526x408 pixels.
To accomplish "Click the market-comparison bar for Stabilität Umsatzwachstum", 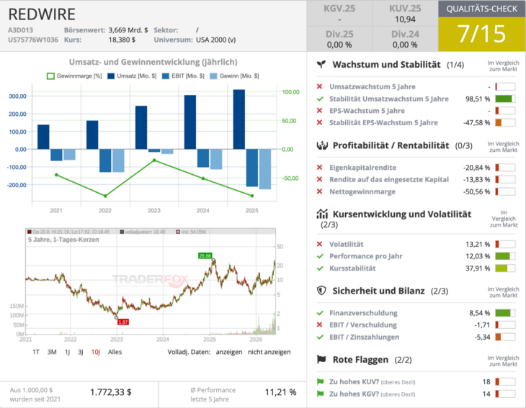I will click(x=505, y=99).
